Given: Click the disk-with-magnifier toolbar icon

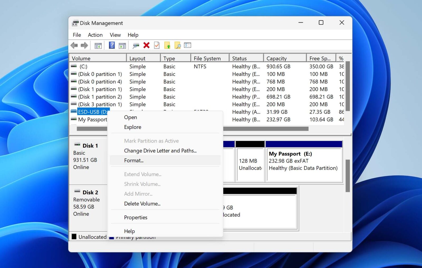Looking at the screenshot, I should pyautogui.click(x=136, y=45).
